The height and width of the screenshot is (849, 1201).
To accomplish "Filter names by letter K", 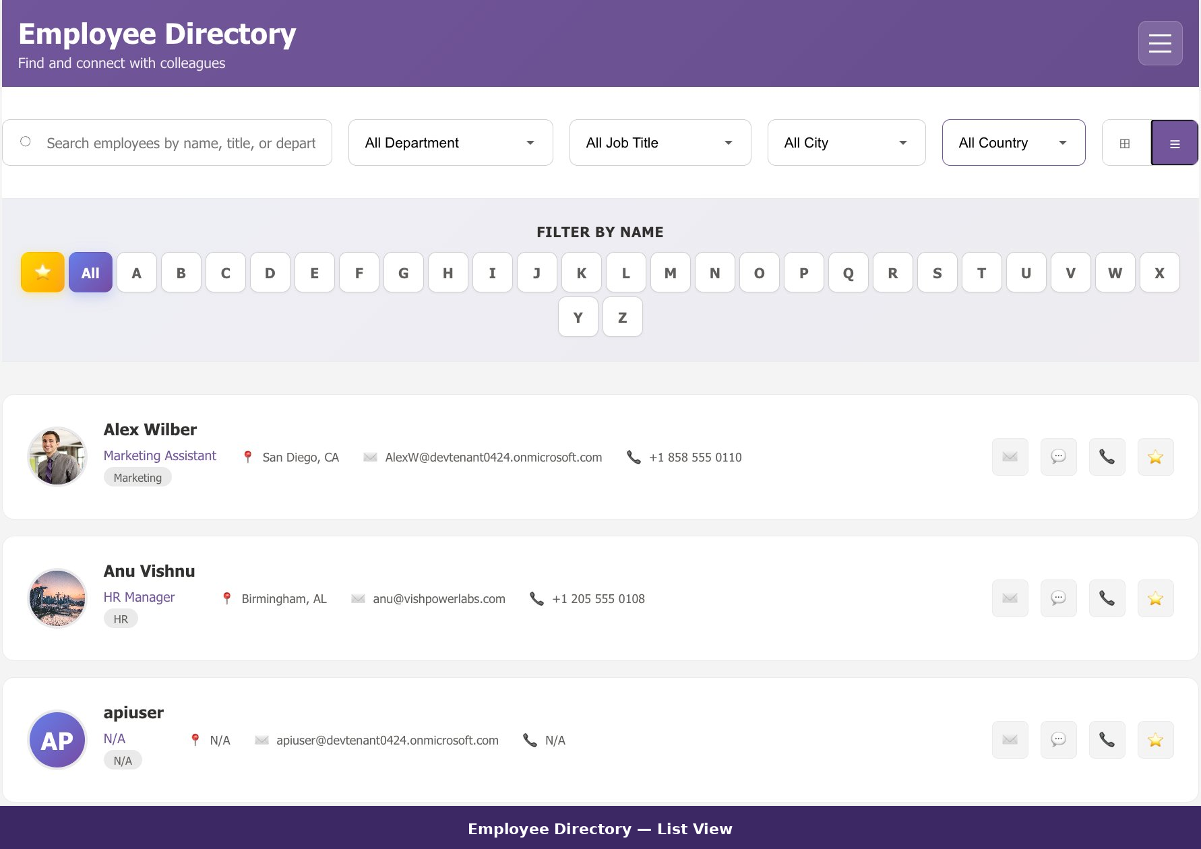I will (x=582, y=272).
